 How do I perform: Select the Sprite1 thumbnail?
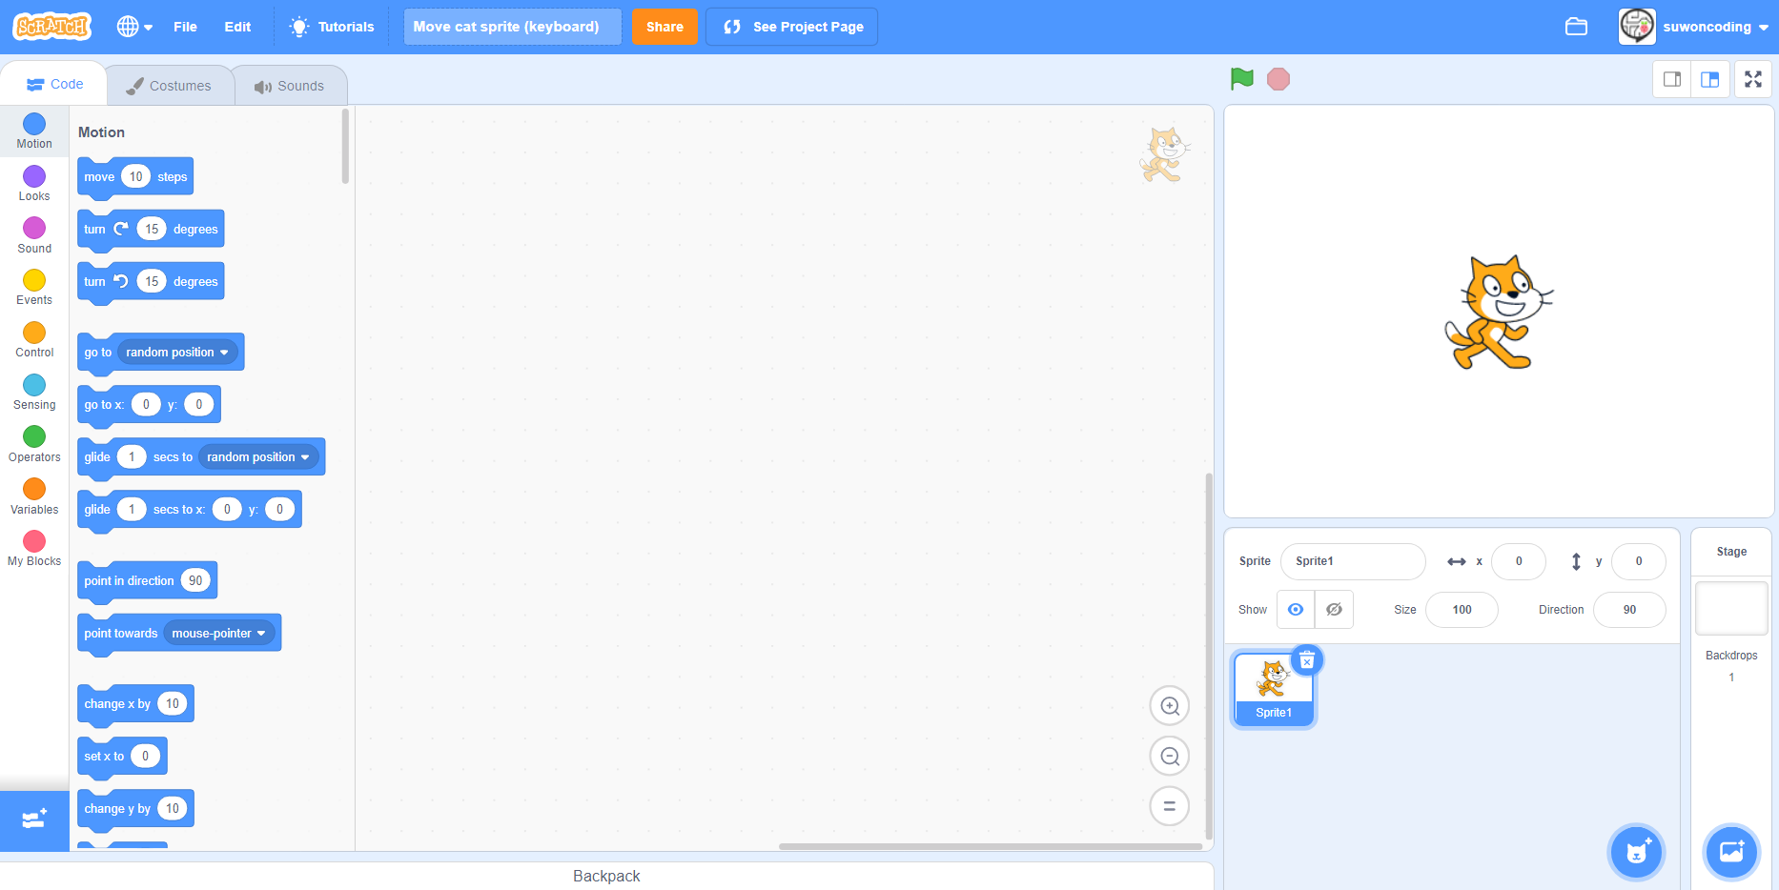pyautogui.click(x=1274, y=690)
